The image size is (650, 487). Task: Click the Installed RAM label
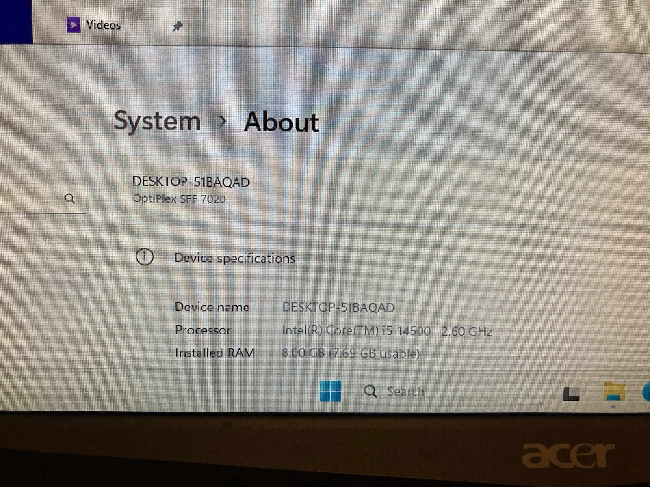click(214, 353)
